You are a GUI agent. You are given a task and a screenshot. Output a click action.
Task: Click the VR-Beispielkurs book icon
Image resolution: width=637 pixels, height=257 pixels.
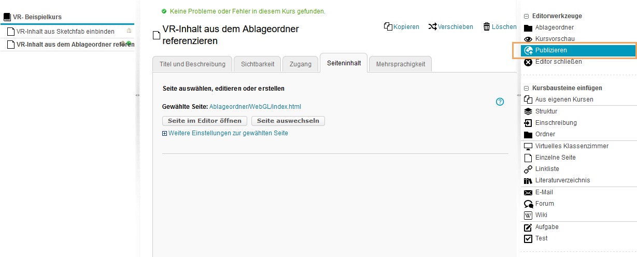click(x=7, y=17)
